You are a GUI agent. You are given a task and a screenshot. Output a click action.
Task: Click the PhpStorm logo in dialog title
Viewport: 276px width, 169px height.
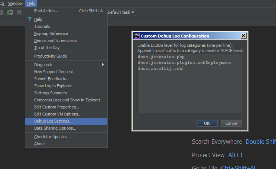pyautogui.click(x=137, y=36)
